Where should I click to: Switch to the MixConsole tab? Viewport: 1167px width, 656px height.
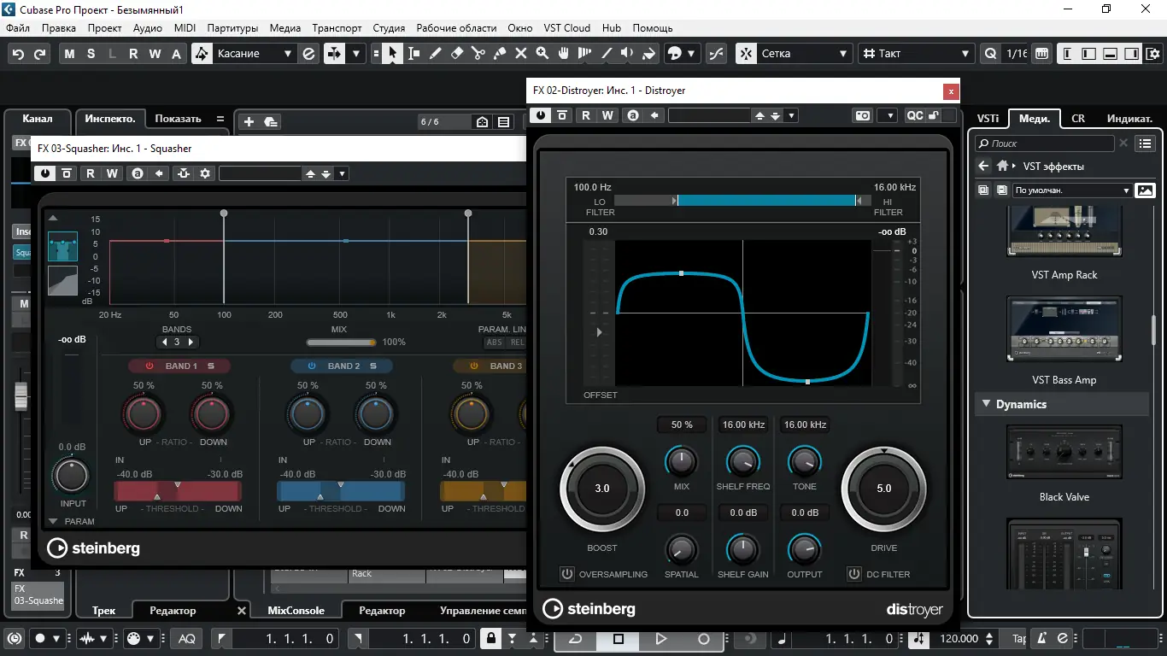[x=296, y=611]
